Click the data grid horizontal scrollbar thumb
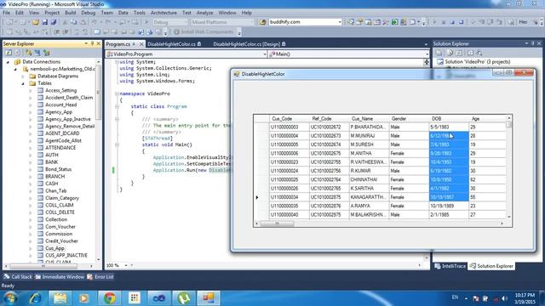Image resolution: width=545 pixels, height=306 pixels. 277,224
